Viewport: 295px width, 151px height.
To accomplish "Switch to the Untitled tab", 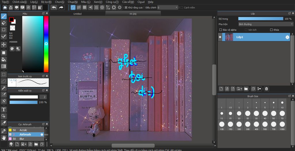I will point(77,14).
